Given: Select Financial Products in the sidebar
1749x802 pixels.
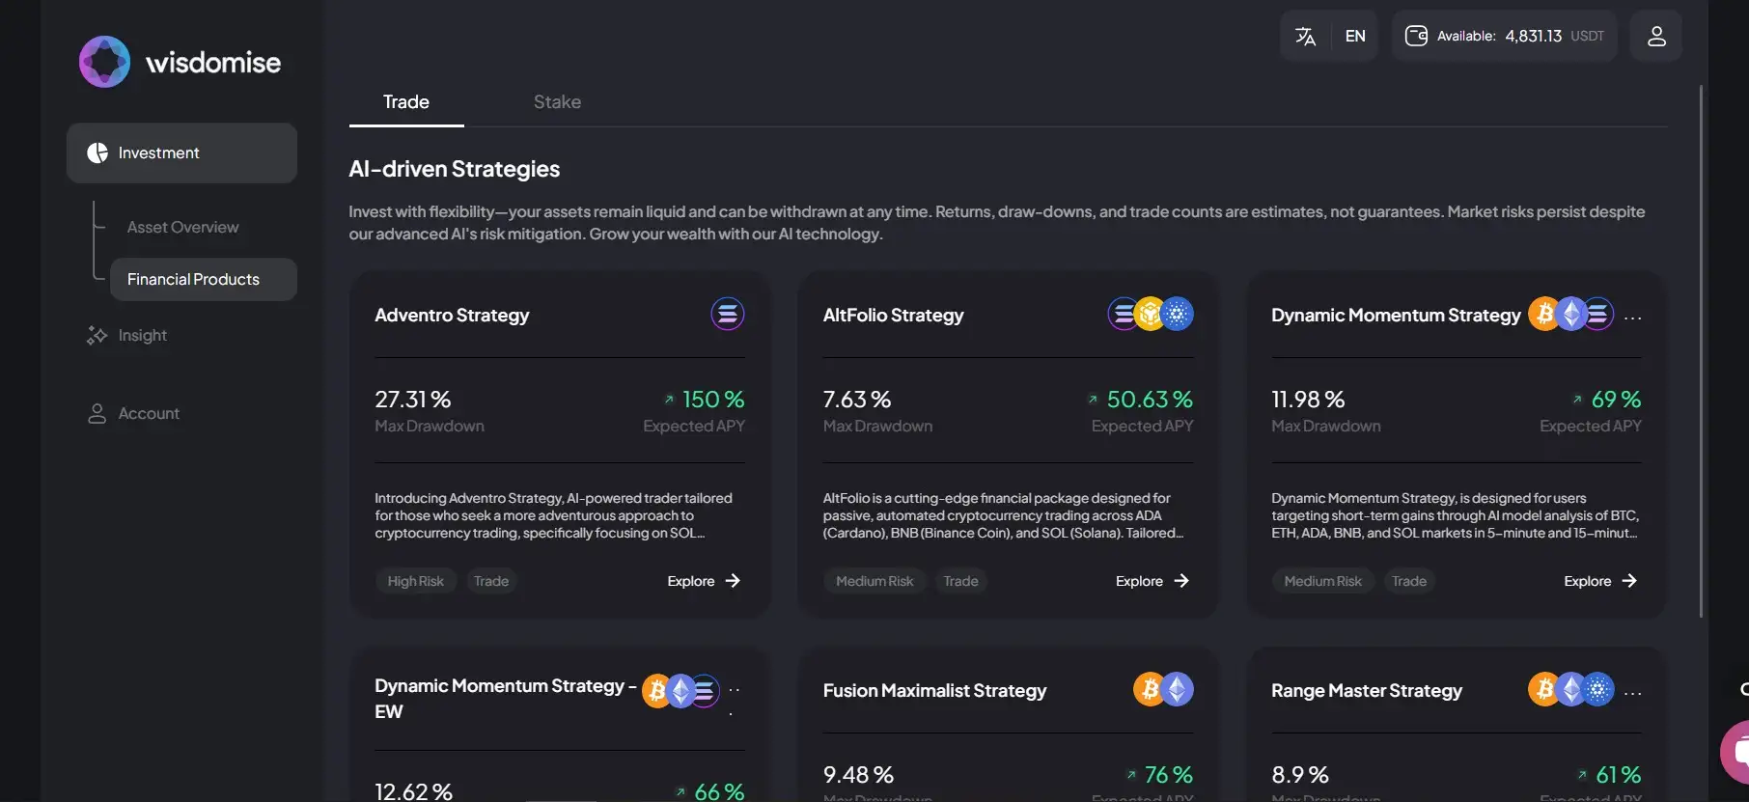Looking at the screenshot, I should (x=193, y=280).
